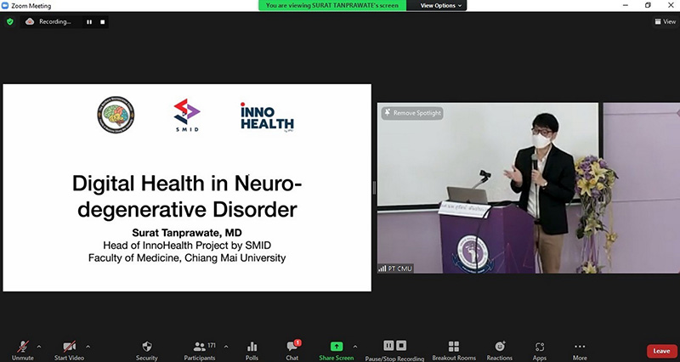Image resolution: width=680 pixels, height=362 pixels.
Task: Expand arrow next to Participants
Action: tap(226, 347)
